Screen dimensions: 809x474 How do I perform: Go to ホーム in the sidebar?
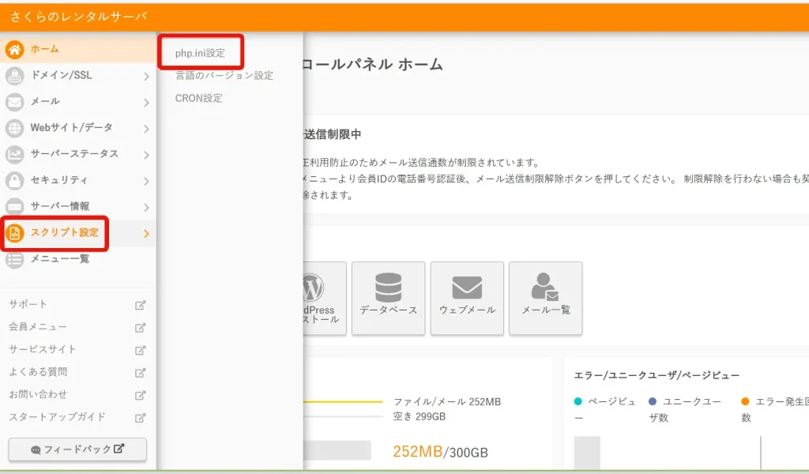[44, 49]
